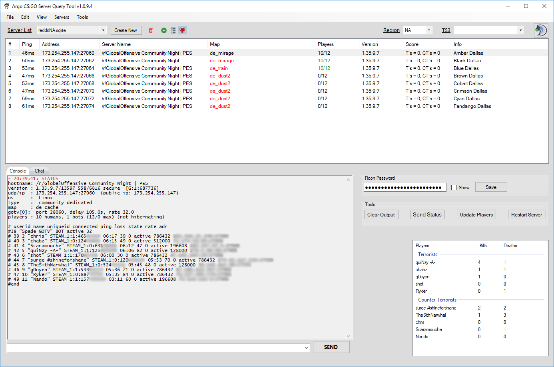Click the Send Status button
The height and width of the screenshot is (367, 554).
point(427,215)
